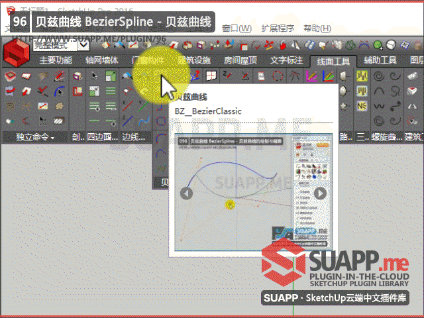424x318 pixels.
Task: Expand the 三.. group label
Action: pos(362,137)
